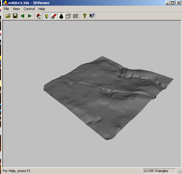This screenshot has width=182, height=174.
Task: Toggle the green tree texture button
Action: click(x=61, y=16)
